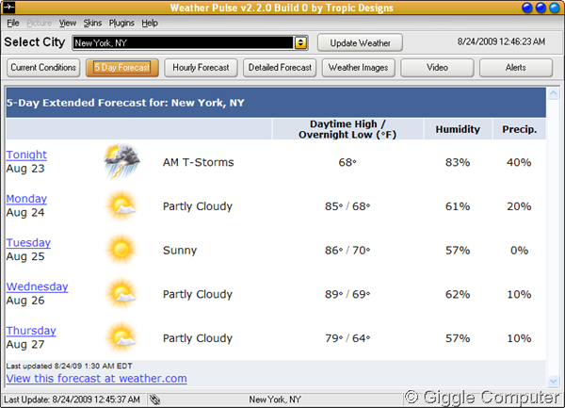Screen dimensions: 565x408
Task: Click Tuesday's sunny weather icon
Action: [x=121, y=250]
